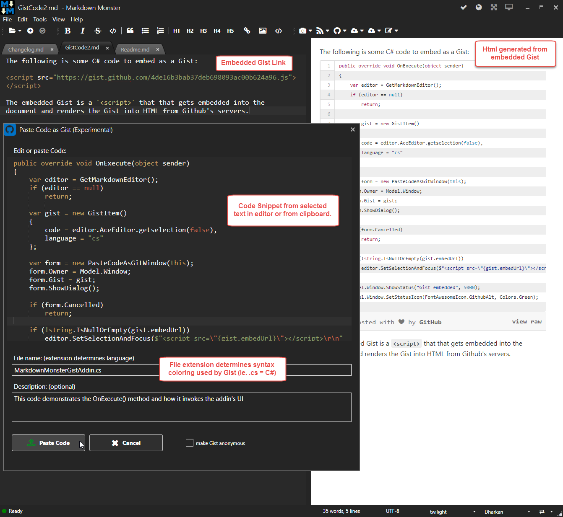Insert an image
The width and height of the screenshot is (563, 517).
pos(263,31)
